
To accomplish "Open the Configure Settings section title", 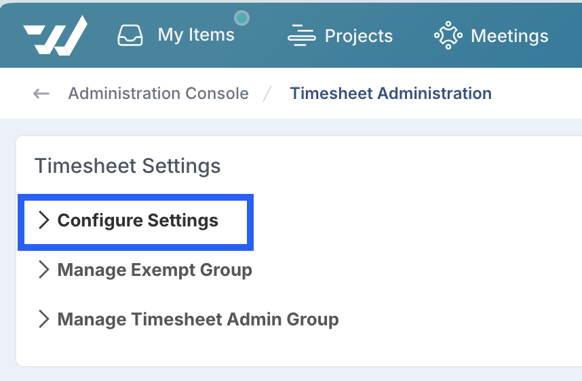I will (138, 221).
